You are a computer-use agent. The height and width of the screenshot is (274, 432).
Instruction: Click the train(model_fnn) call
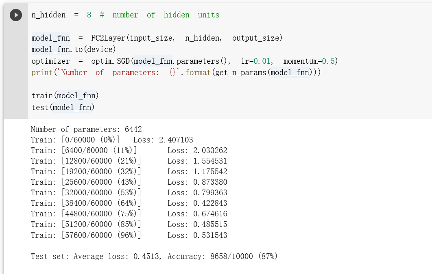pos(65,96)
